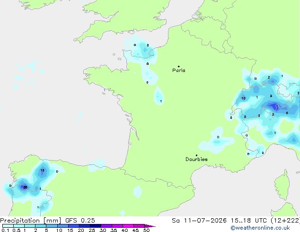Pick the magenta 45-50 mm legend swatch
300x232 pixels.
pos(139,226)
